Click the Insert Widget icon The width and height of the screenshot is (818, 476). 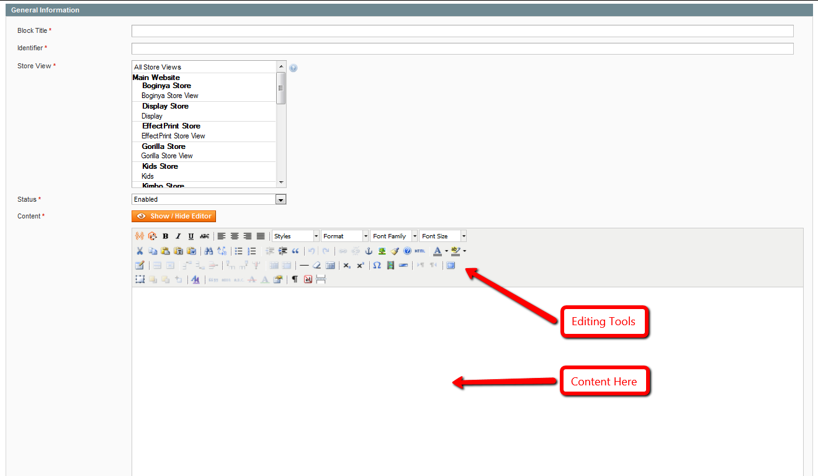[153, 236]
